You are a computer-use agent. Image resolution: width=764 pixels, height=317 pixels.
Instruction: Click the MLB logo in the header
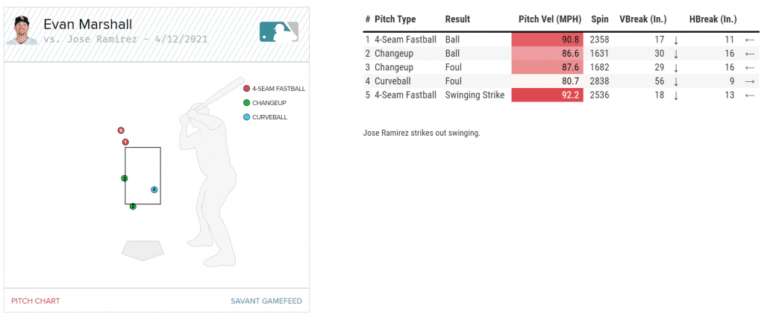[280, 31]
